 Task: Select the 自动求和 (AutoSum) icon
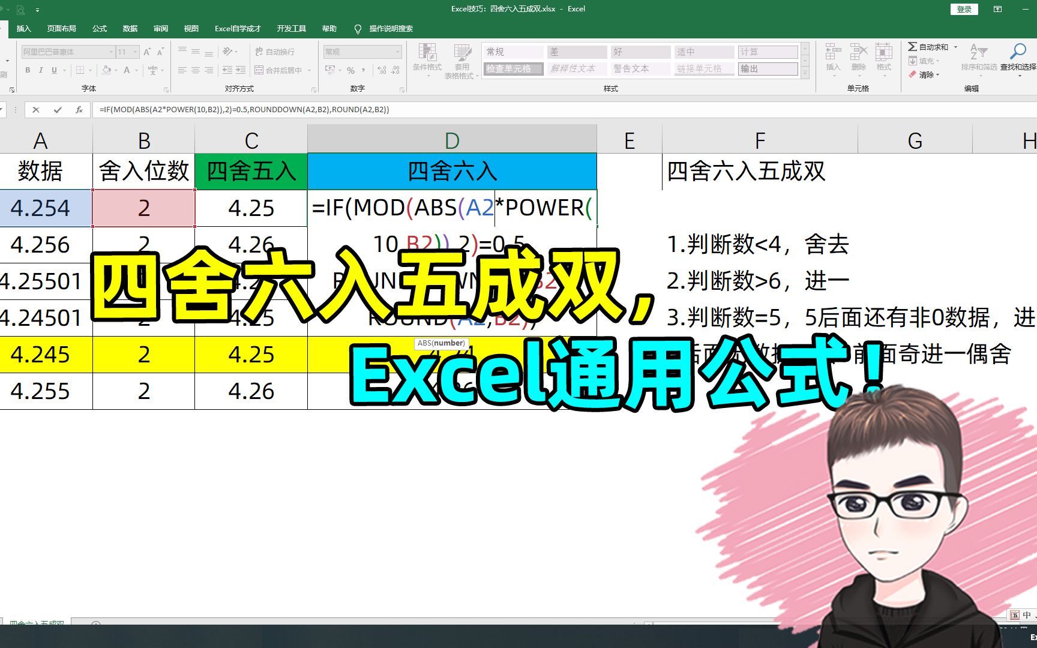coord(913,47)
